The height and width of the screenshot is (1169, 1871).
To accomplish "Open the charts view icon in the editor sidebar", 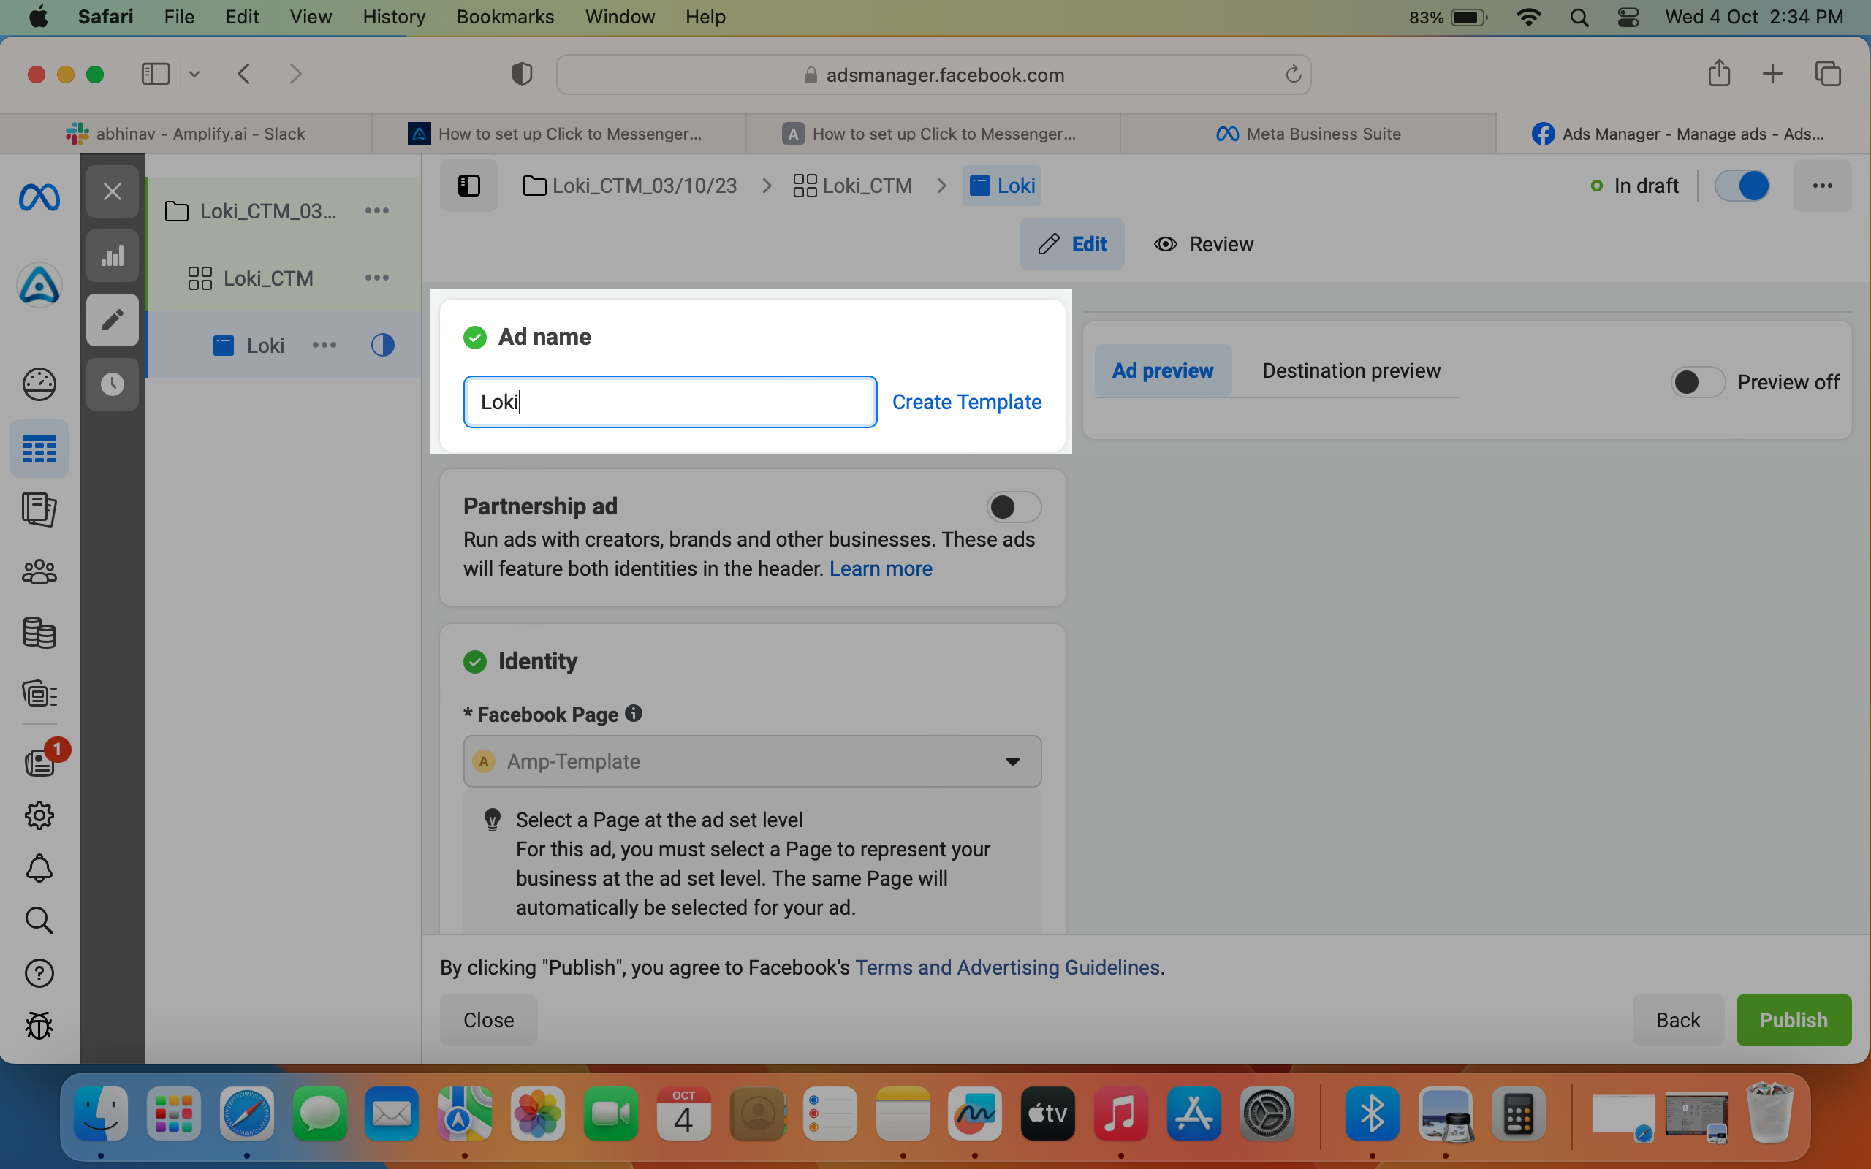I will click(112, 256).
